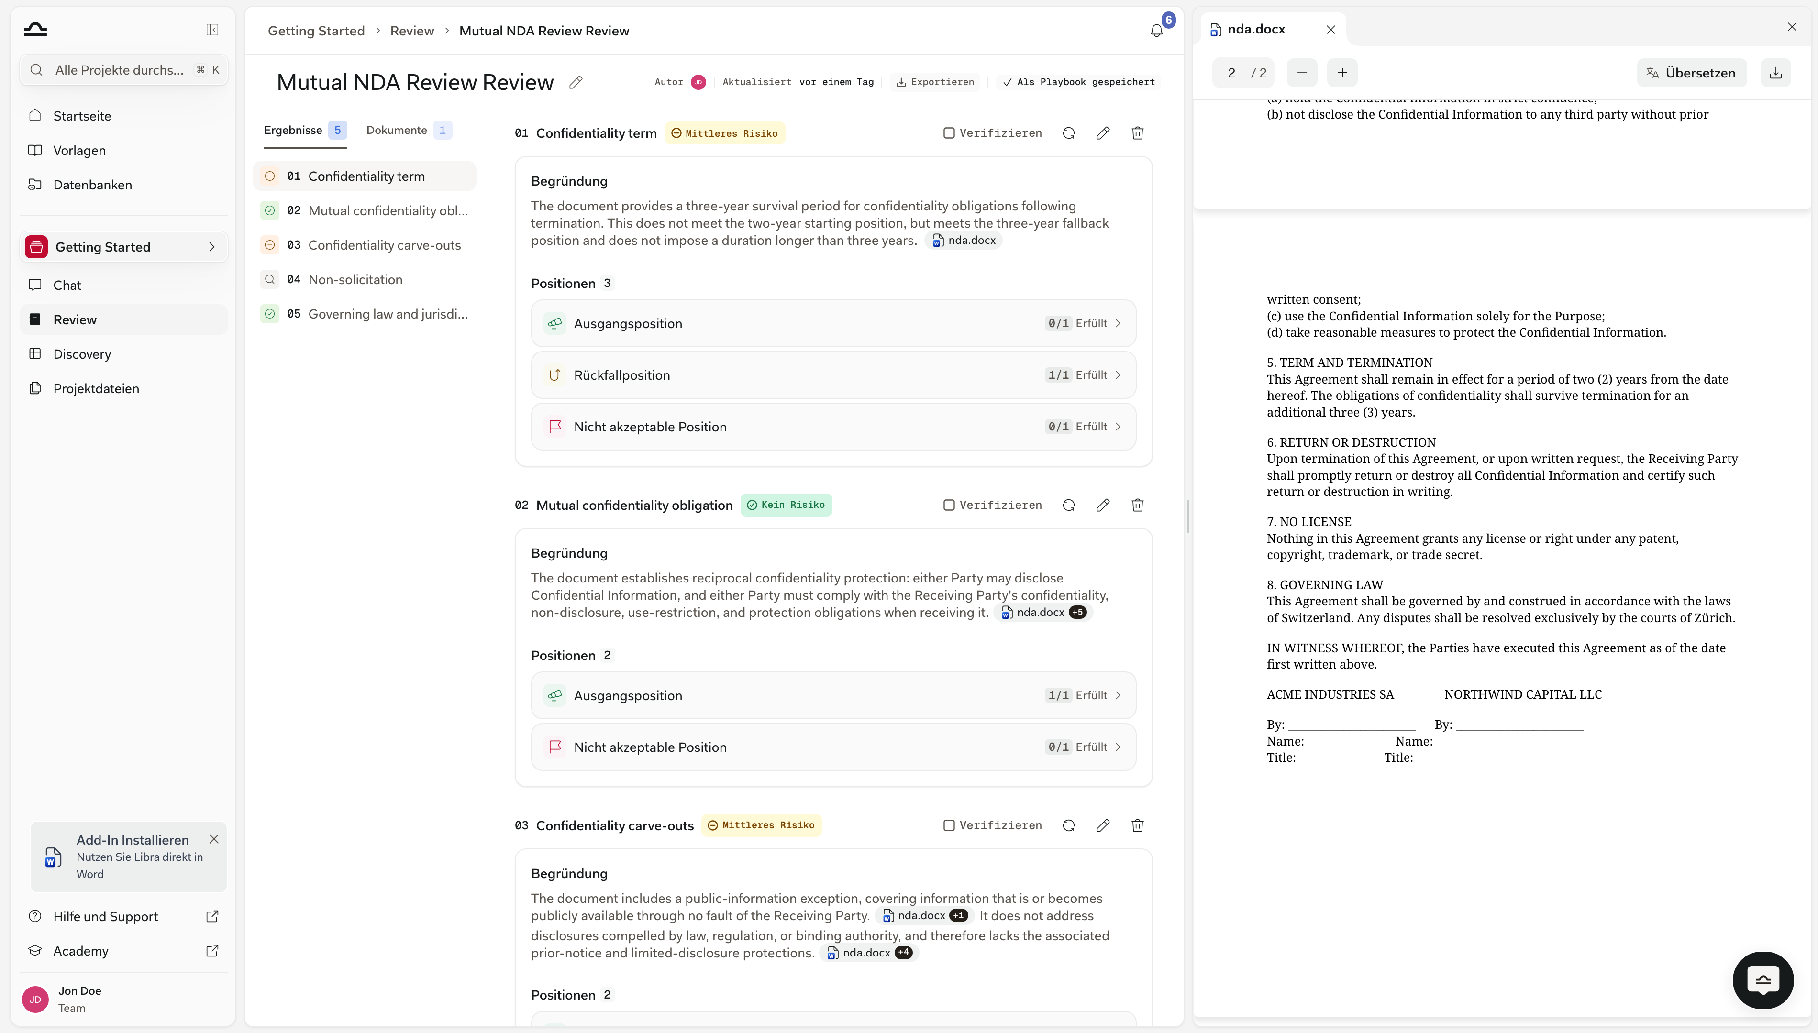Regenerate the Confidentiality carve-outs result
The image size is (1818, 1033).
pyautogui.click(x=1069, y=825)
